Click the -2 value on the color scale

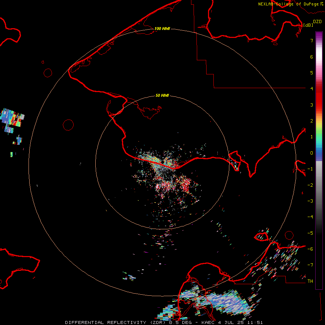310,185
